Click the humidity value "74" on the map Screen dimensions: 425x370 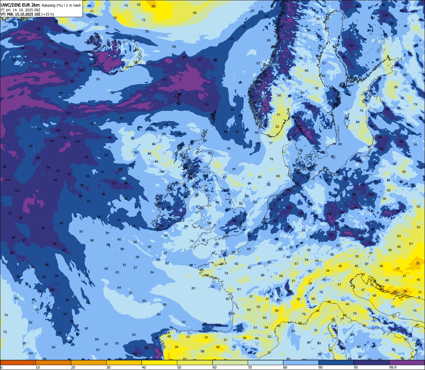126,6
